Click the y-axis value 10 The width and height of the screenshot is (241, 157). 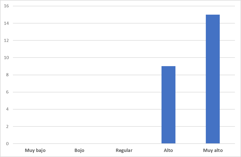click(x=7, y=58)
